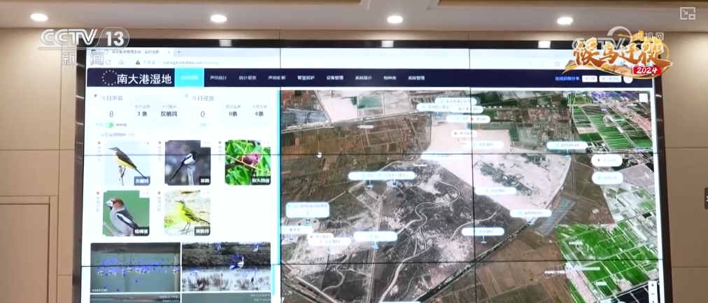Image resolution: width=708 pixels, height=303 pixels.
Task: Open the 锡嘴雀 bird thumbnail
Action: tap(126, 213)
